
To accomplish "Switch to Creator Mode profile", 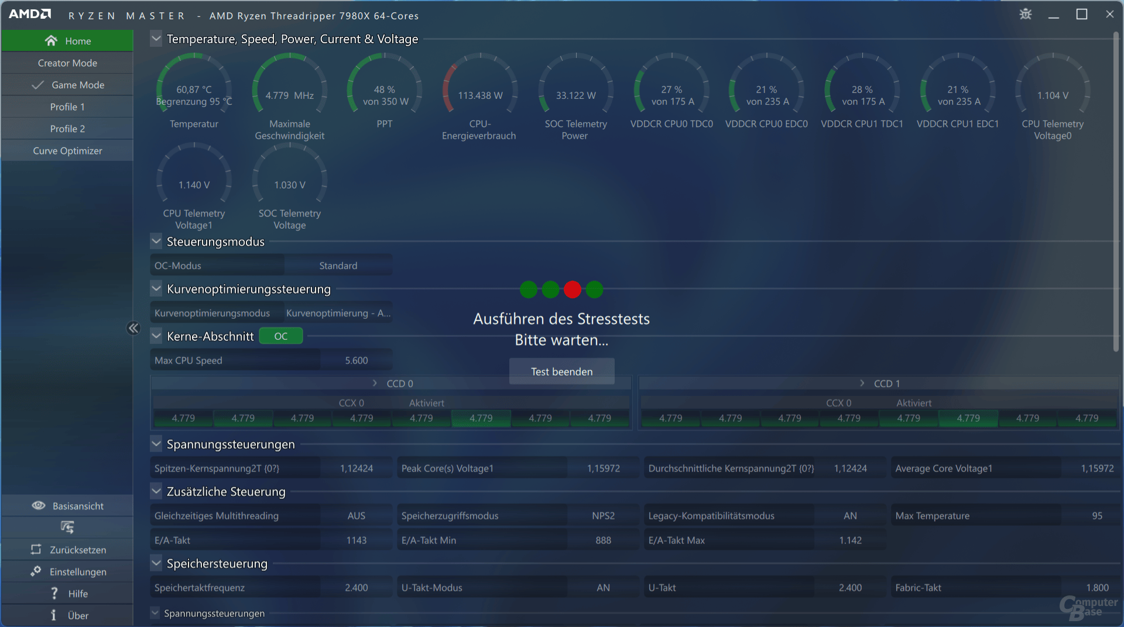I will [67, 63].
